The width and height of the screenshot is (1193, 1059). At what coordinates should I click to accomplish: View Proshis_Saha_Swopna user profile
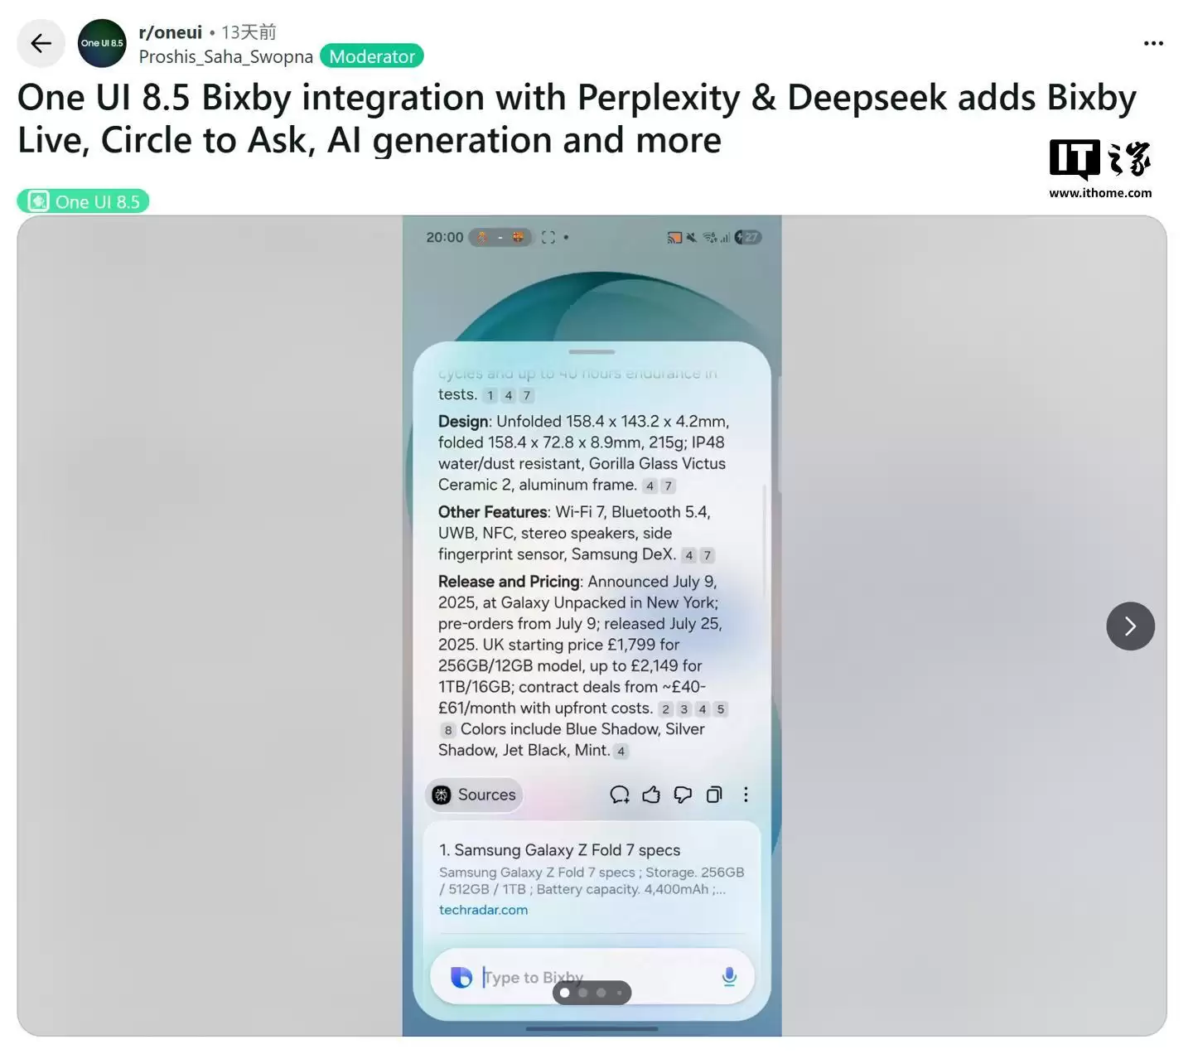226,56
